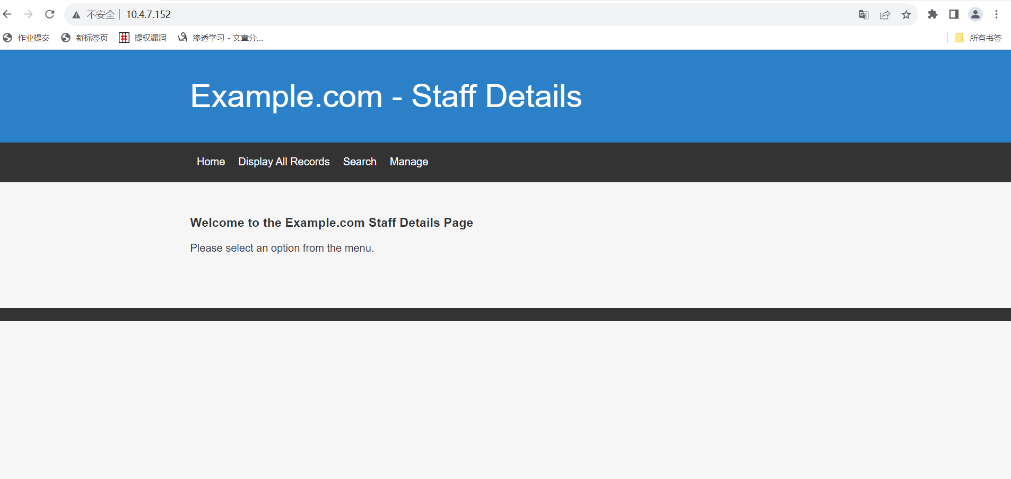Click the not-secure warning icon
Screen dimensions: 1011x479
pyautogui.click(x=76, y=15)
